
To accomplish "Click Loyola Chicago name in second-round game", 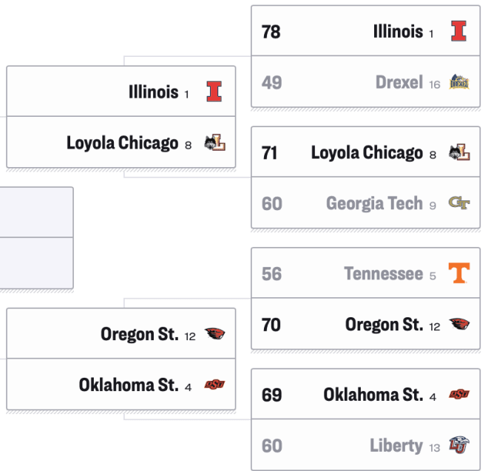I will 122,143.
